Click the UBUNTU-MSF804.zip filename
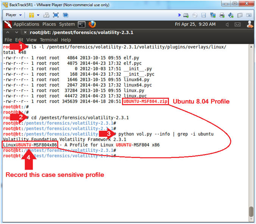The height and width of the screenshot is (224, 256). coord(145,102)
